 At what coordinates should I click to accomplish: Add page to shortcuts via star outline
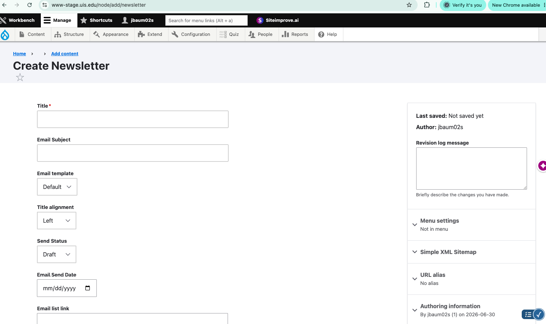tap(20, 77)
